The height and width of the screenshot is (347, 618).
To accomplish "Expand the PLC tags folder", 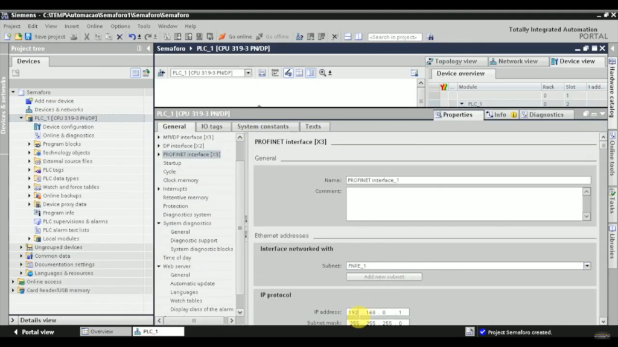I will click(x=29, y=170).
